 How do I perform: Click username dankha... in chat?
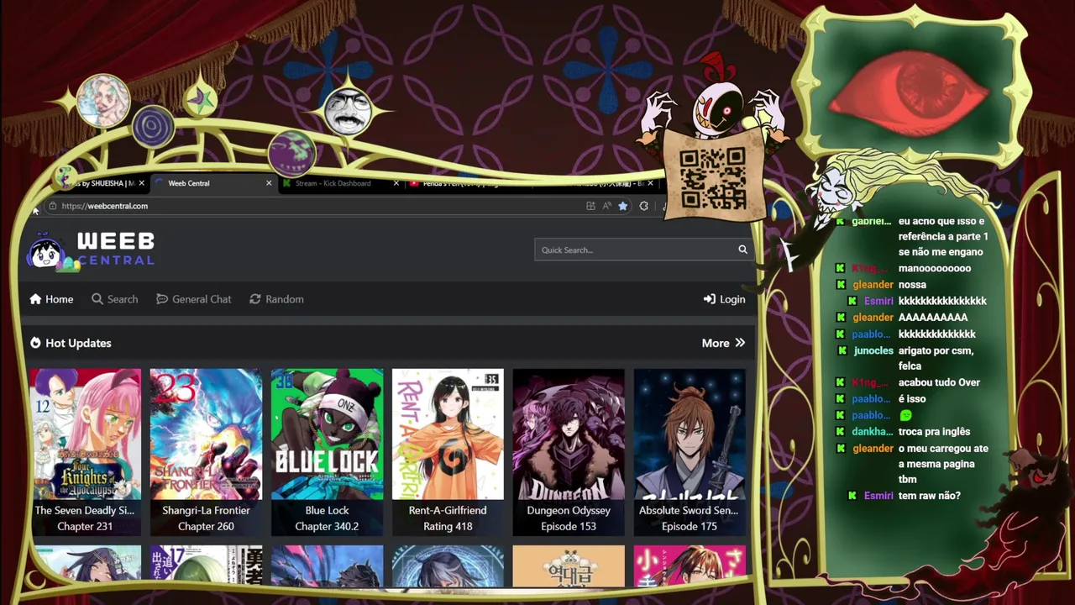872,432
